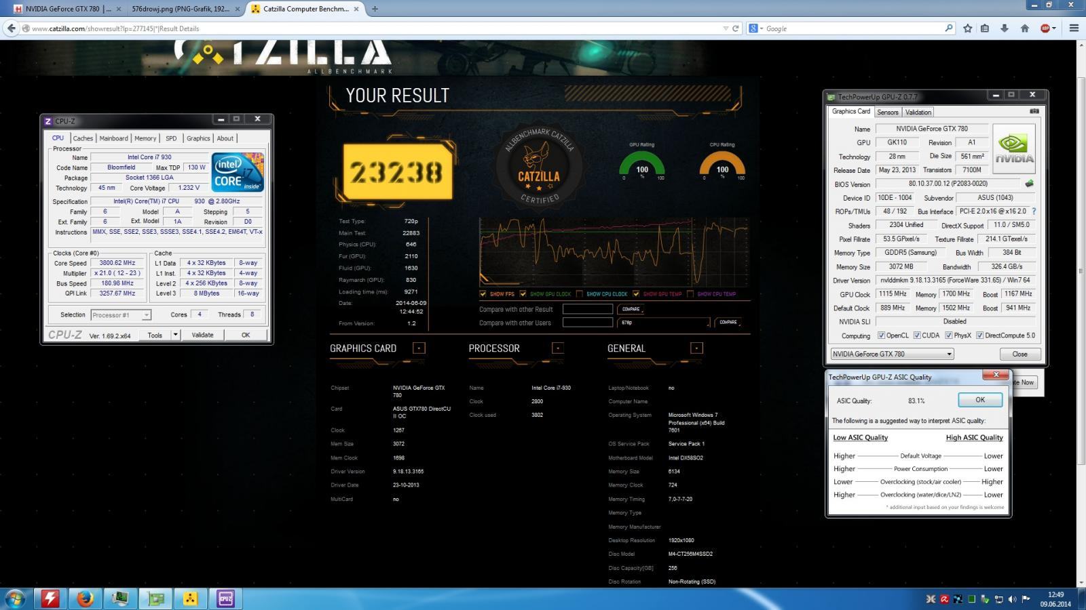Click the volume icon in system tray
Viewport: 1086px width, 610px height.
(x=1012, y=599)
